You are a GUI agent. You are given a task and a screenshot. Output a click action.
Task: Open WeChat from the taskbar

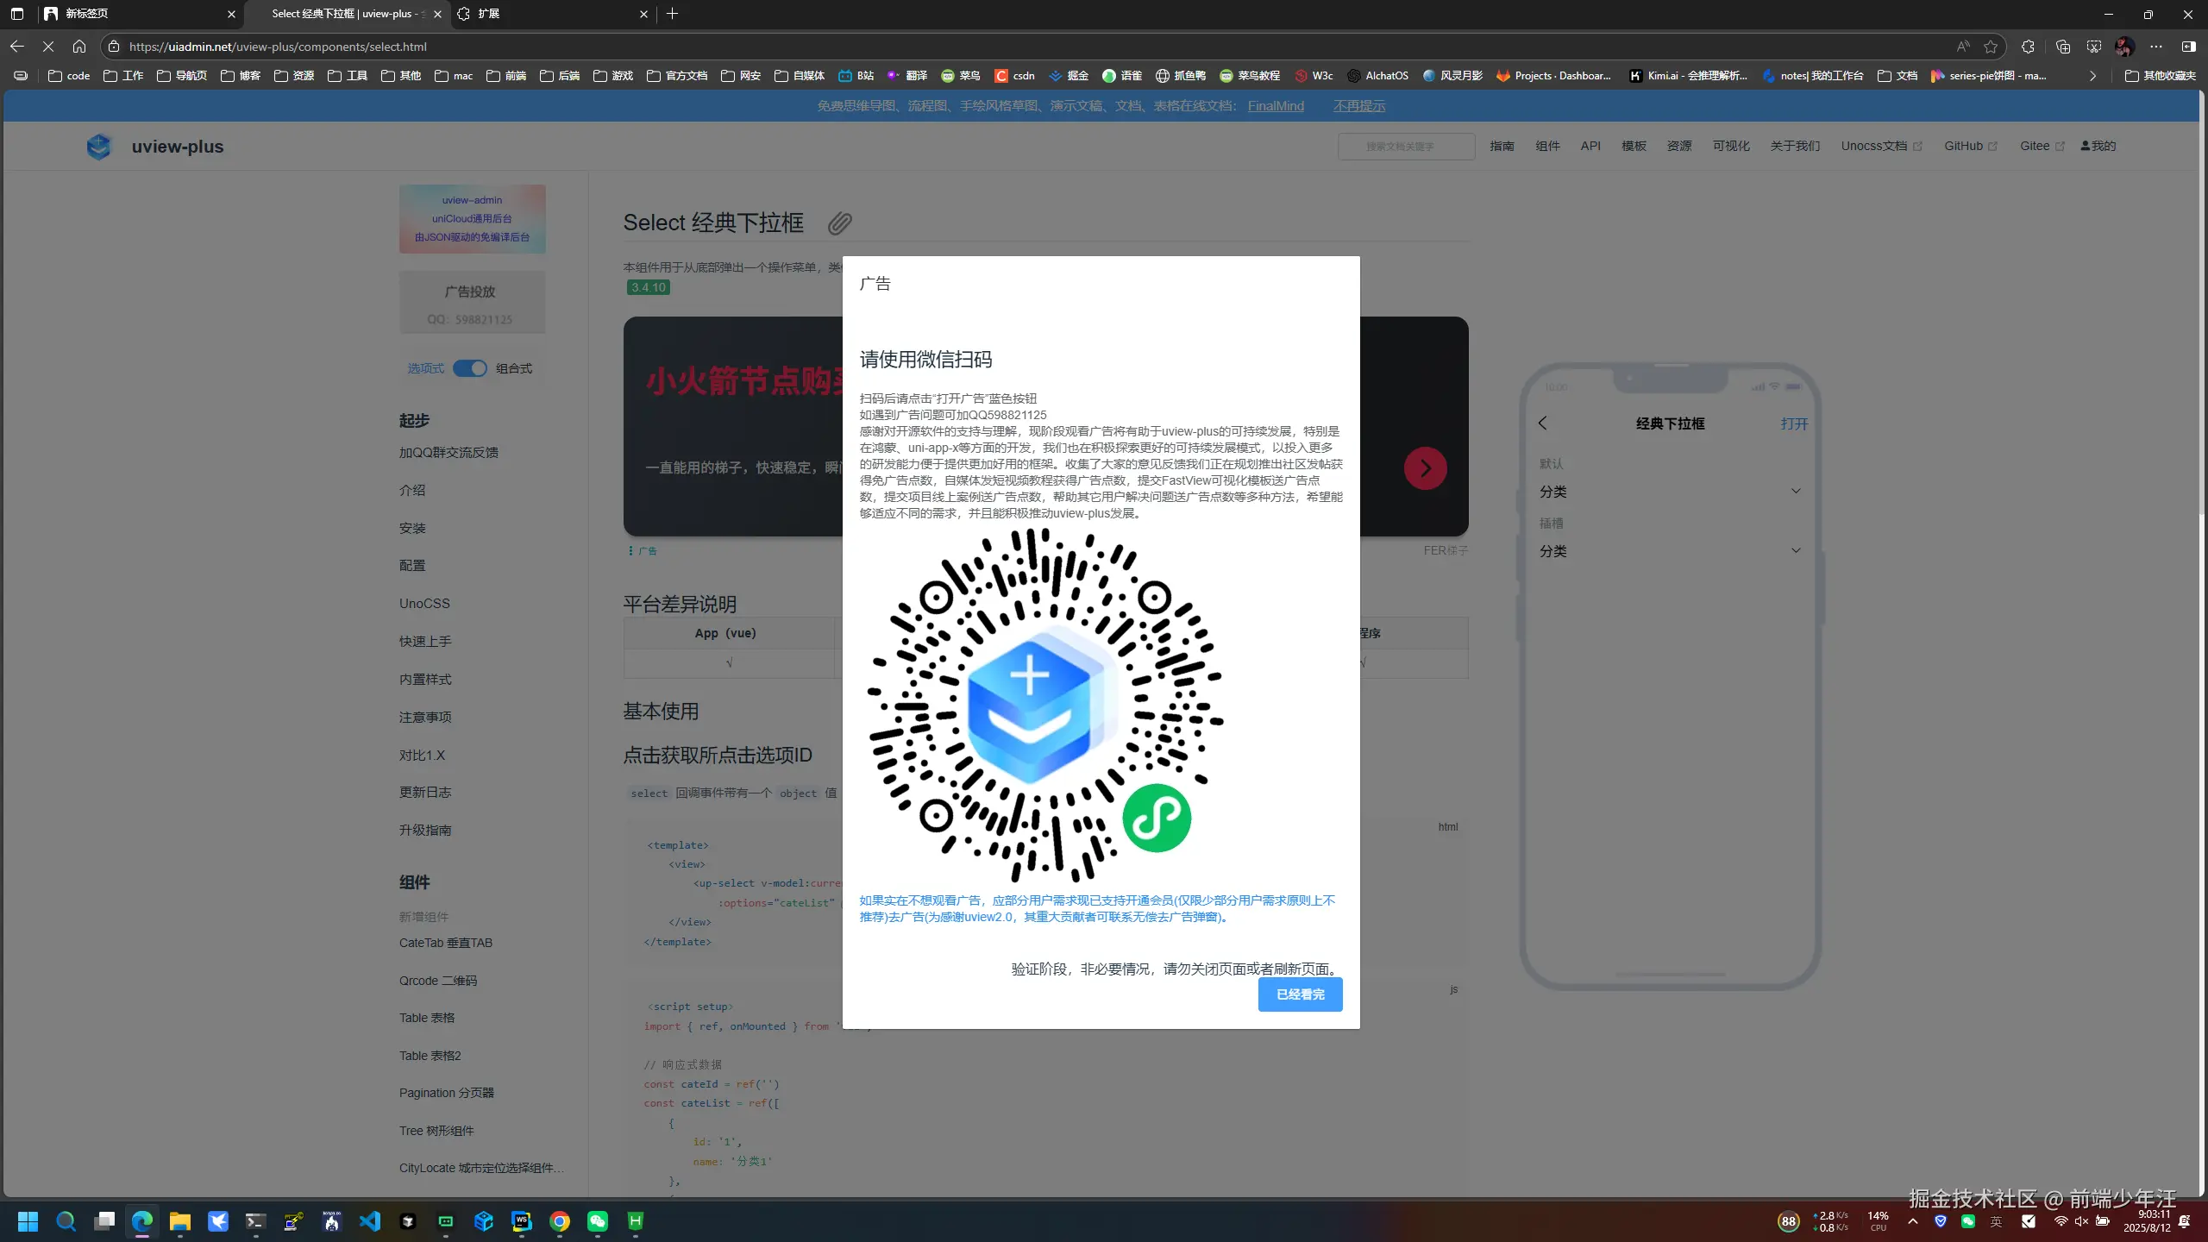tap(597, 1220)
